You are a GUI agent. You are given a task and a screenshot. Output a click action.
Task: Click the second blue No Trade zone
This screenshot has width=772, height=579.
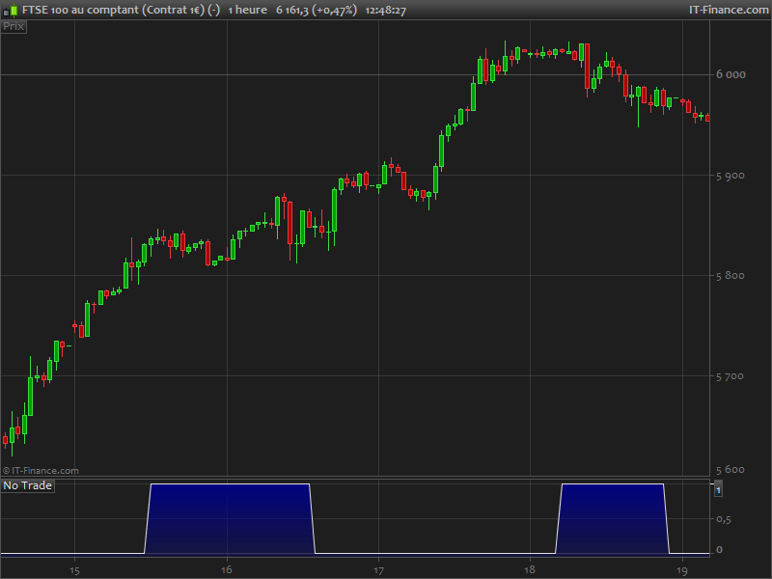(613, 518)
